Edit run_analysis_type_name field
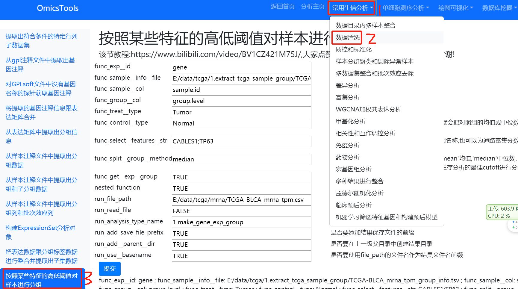Screen dimensions: 518x289 (x=241, y=222)
